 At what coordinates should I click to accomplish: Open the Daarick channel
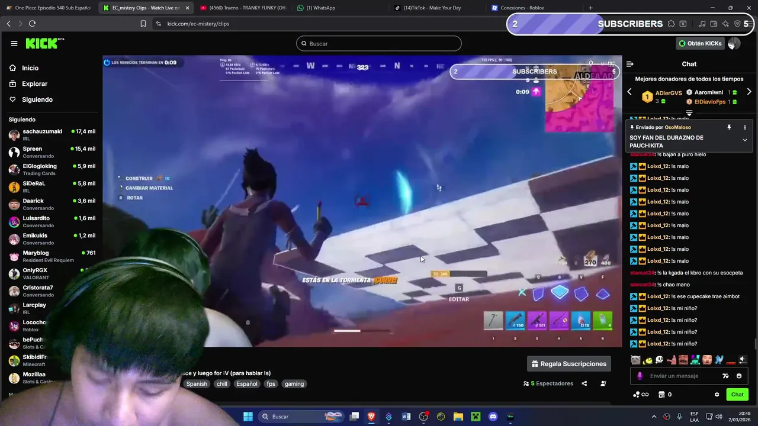(52, 204)
